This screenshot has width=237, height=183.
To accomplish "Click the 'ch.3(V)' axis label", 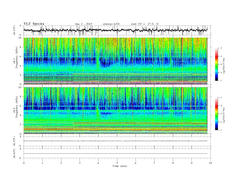I will tap(14, 141).
